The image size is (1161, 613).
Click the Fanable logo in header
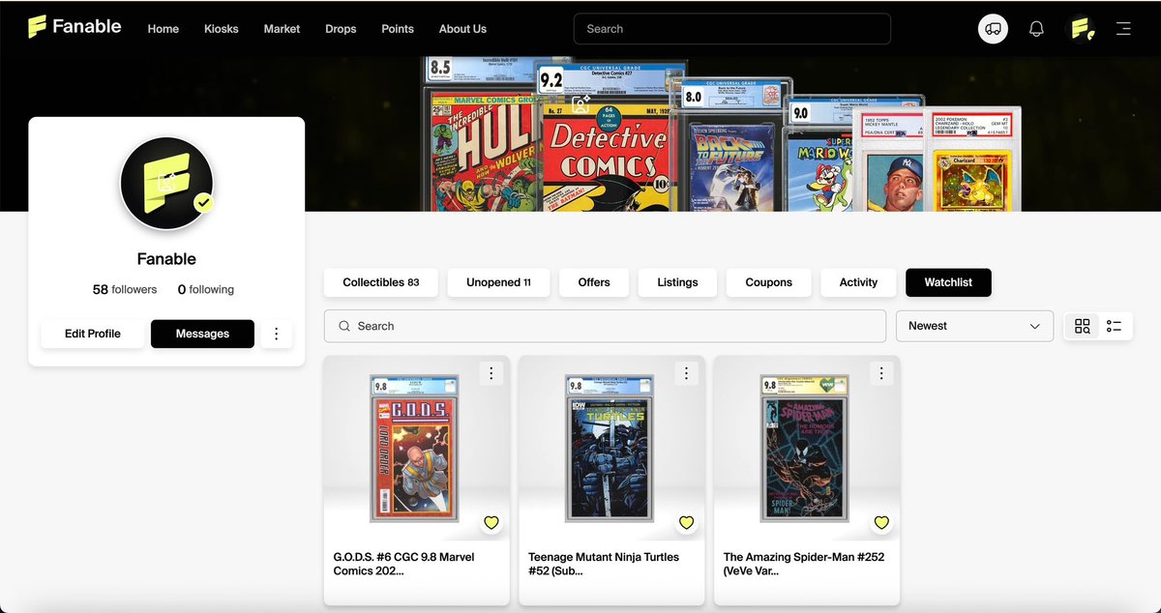[x=74, y=27]
